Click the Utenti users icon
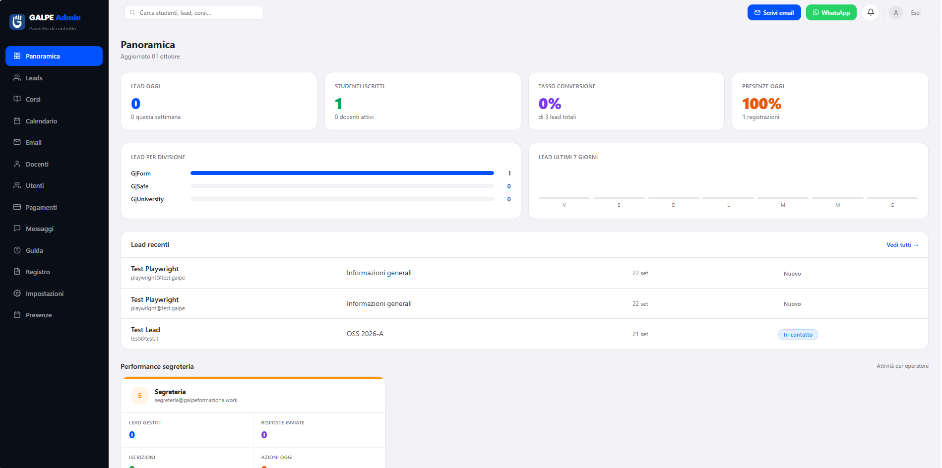Viewport: 942px width, 468px height. (x=17, y=185)
